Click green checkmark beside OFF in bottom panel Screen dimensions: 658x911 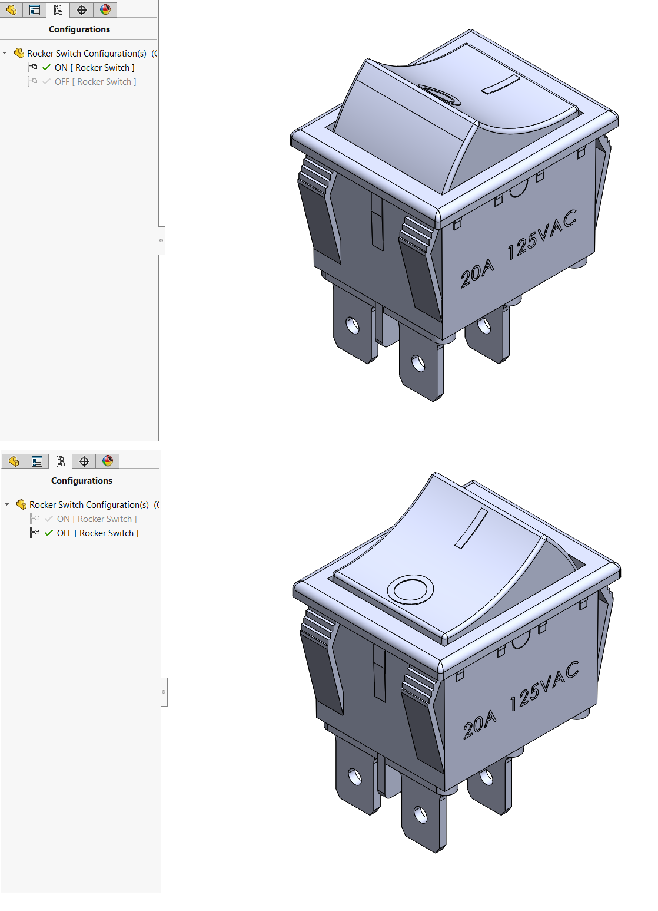[x=49, y=533]
